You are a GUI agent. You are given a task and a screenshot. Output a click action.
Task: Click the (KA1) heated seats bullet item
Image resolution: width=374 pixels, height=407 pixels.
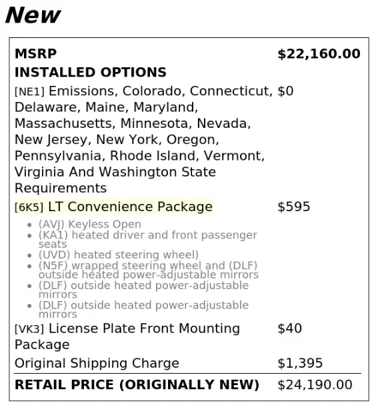coord(148,239)
